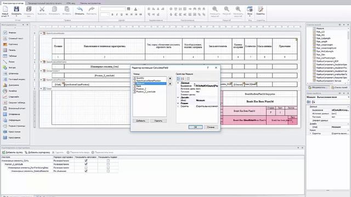Collapse the SpecificationHeader band
This screenshot has height=197, width=351.
tap(41, 33)
